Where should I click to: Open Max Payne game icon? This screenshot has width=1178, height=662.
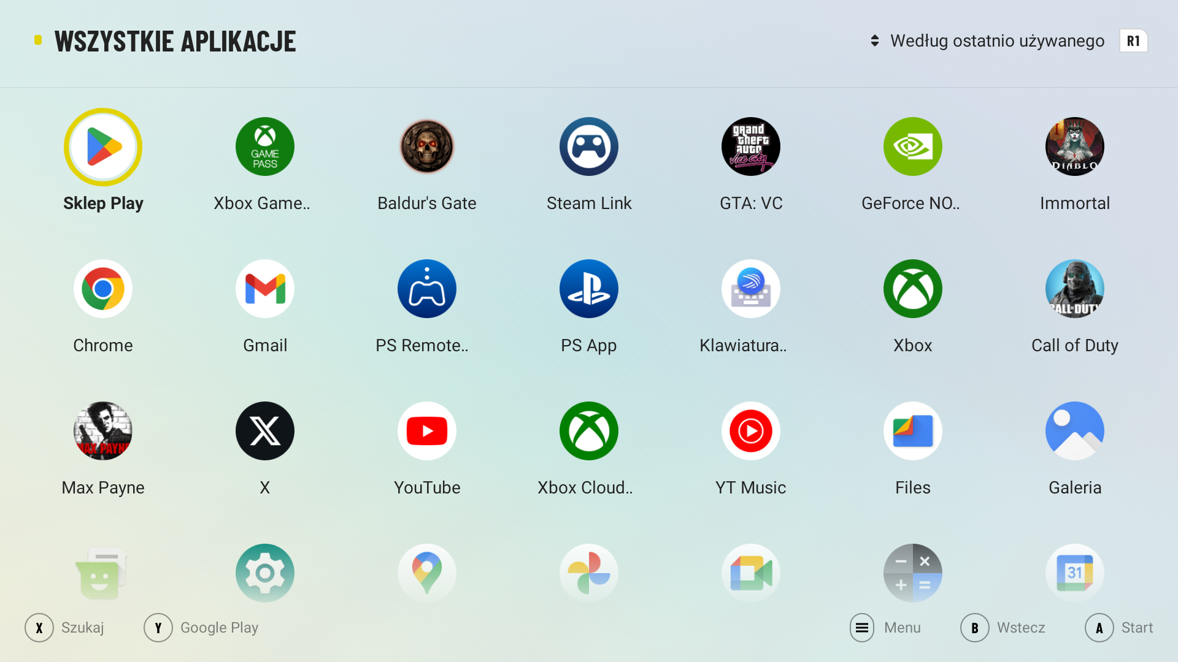(103, 432)
